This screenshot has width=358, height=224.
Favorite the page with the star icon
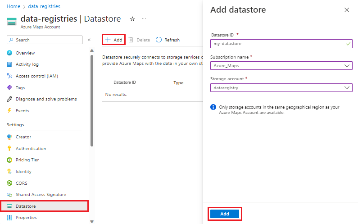(132, 19)
